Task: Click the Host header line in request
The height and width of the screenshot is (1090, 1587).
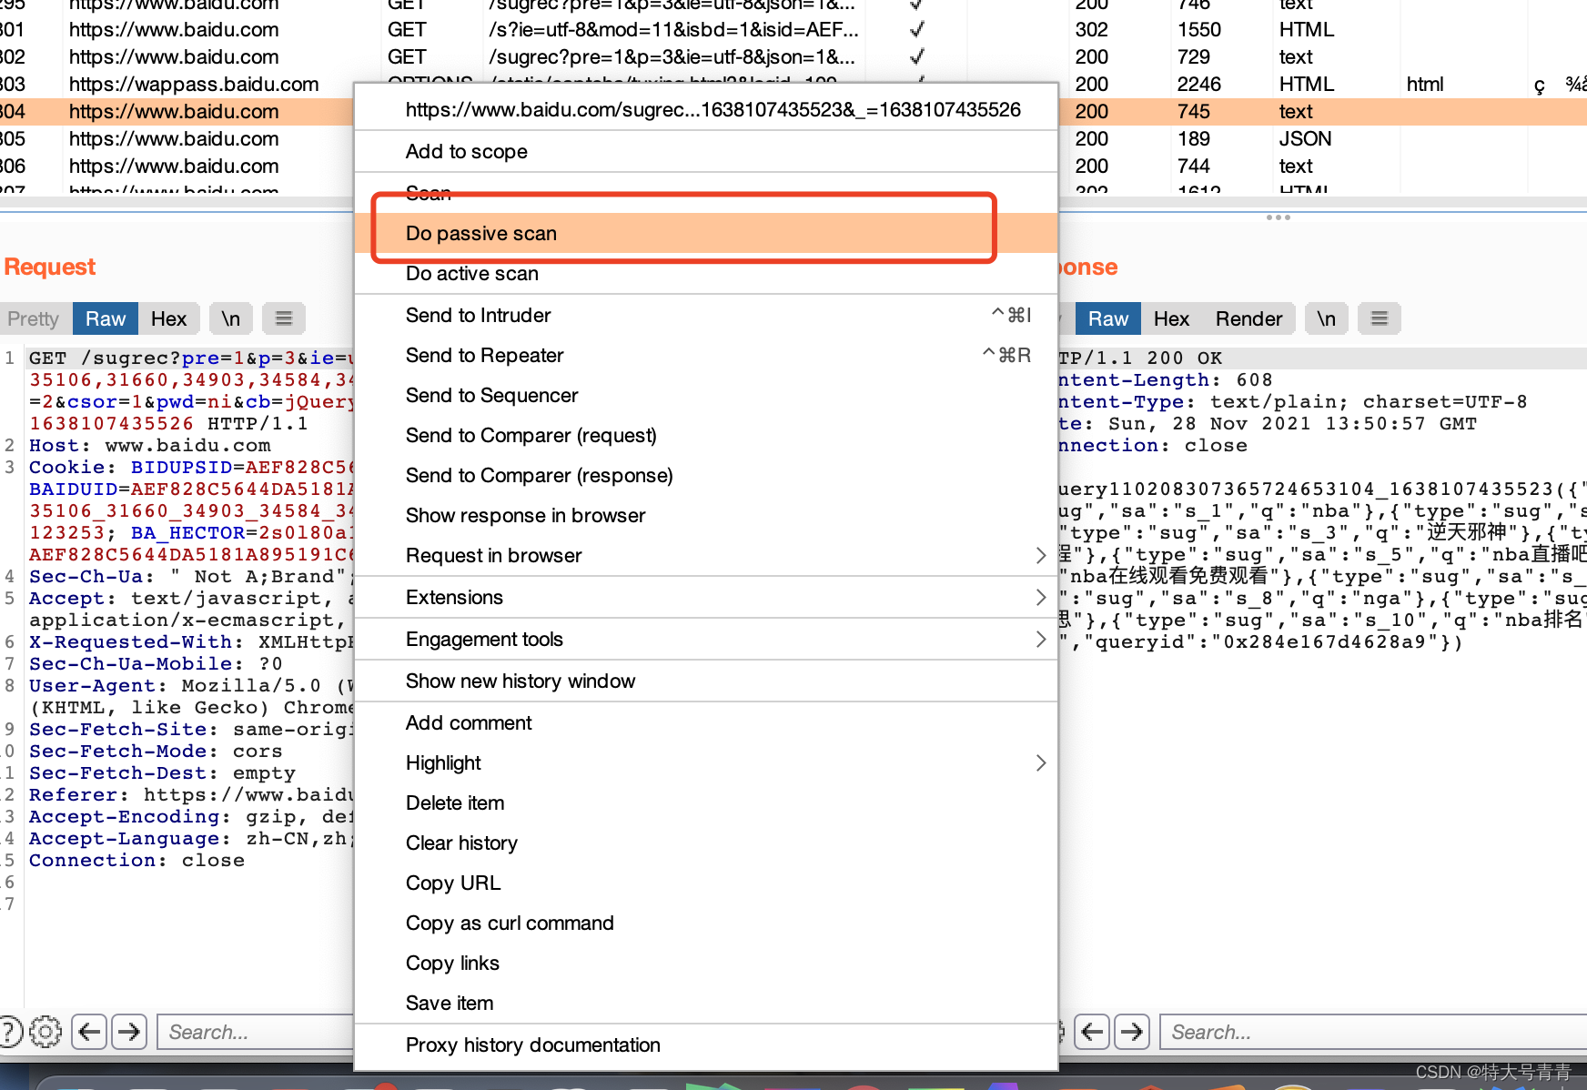Action: pyautogui.click(x=150, y=446)
